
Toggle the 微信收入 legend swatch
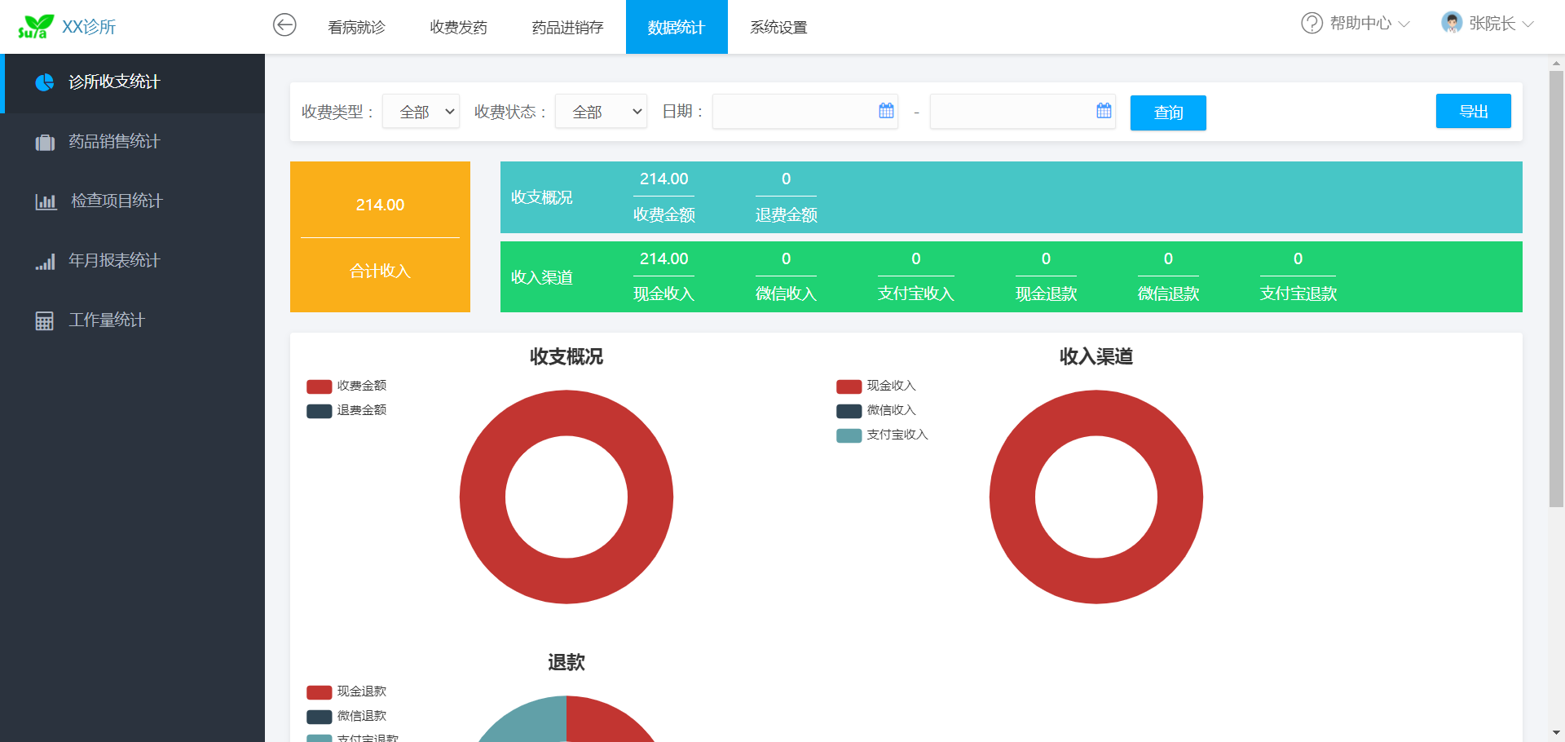pos(849,411)
